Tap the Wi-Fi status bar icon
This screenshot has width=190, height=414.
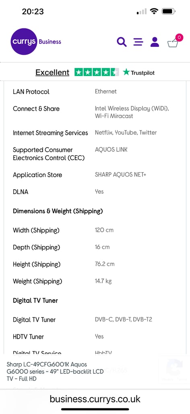click(154, 11)
